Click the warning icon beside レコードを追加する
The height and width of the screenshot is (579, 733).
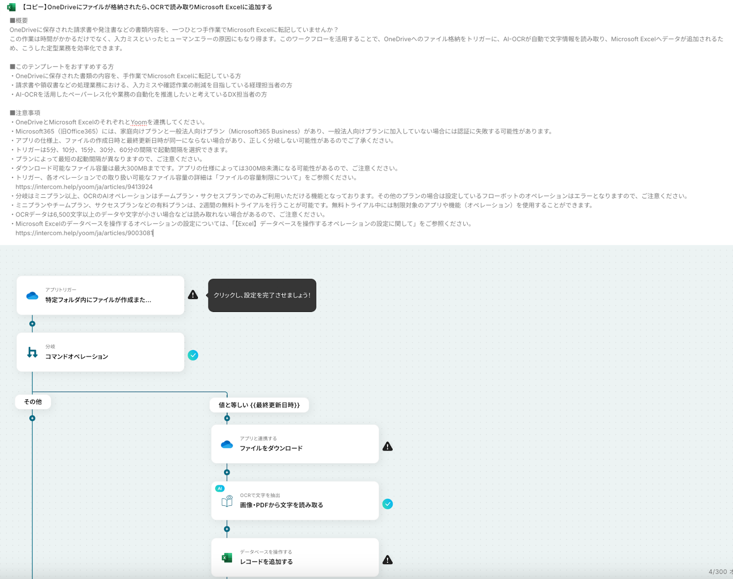coord(388,560)
